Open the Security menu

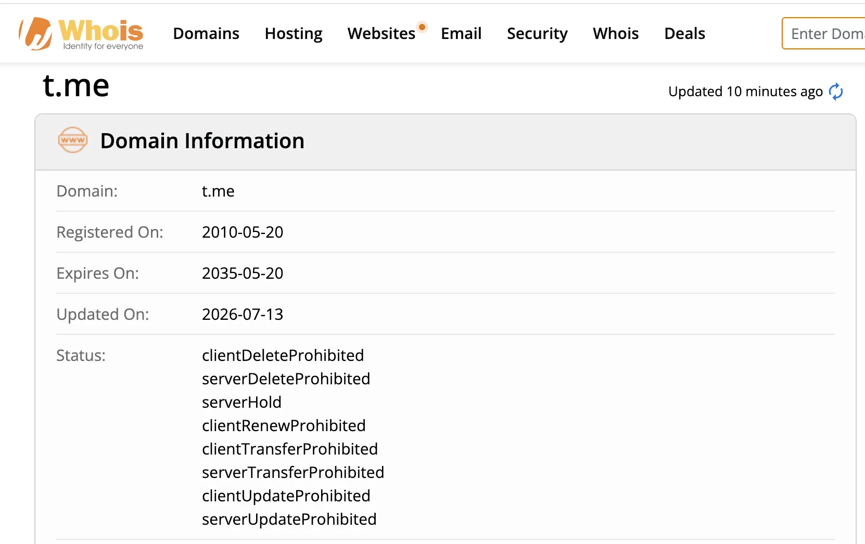(x=537, y=34)
